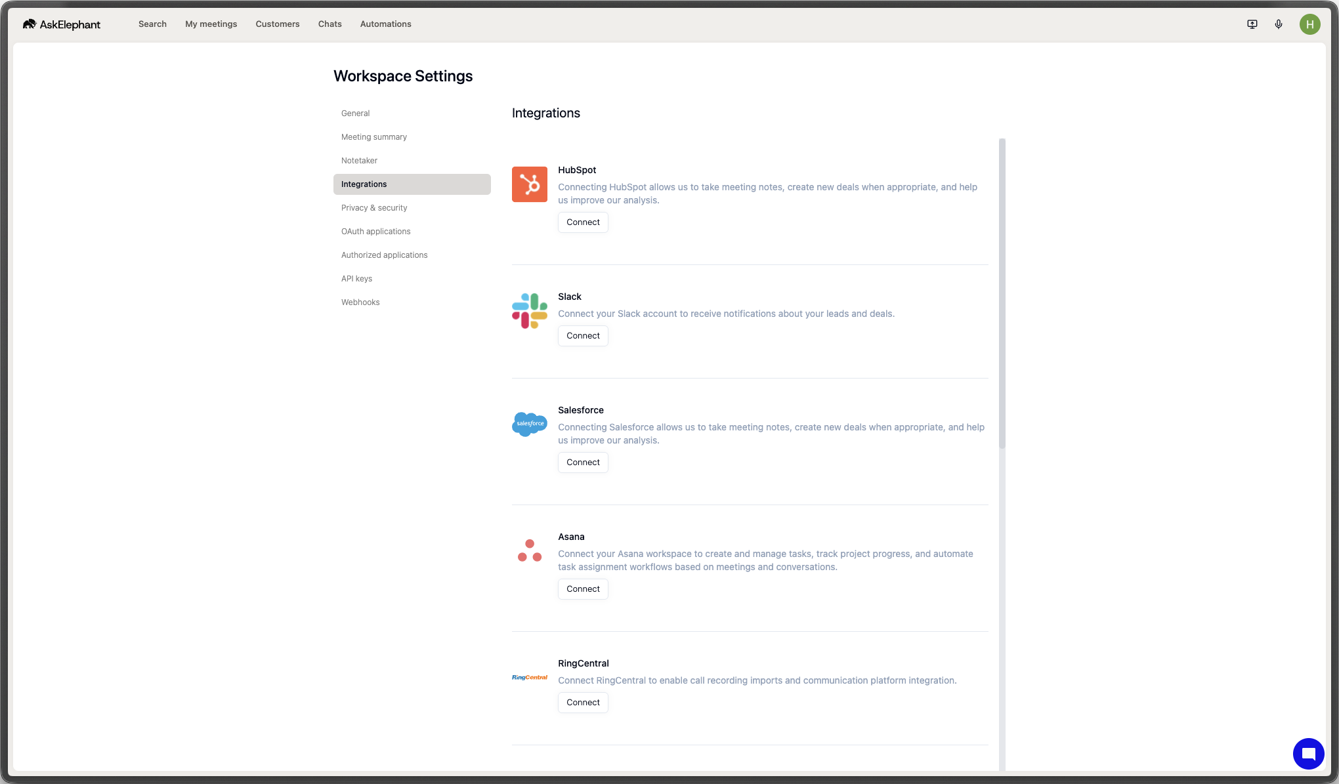Connect the RingCentral integration
This screenshot has width=1339, height=784.
coord(583,703)
